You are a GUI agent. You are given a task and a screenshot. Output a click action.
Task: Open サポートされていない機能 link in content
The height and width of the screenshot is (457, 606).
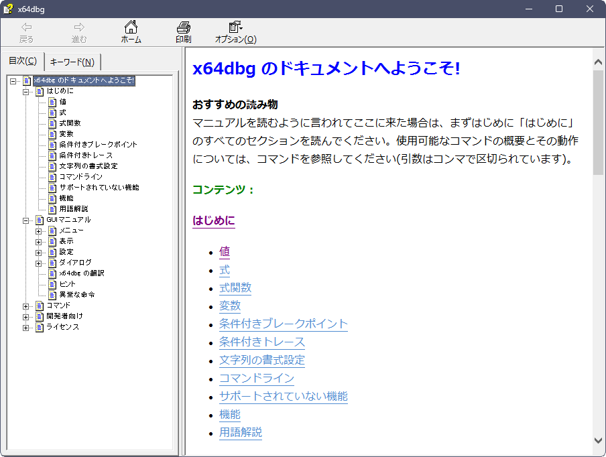point(284,396)
